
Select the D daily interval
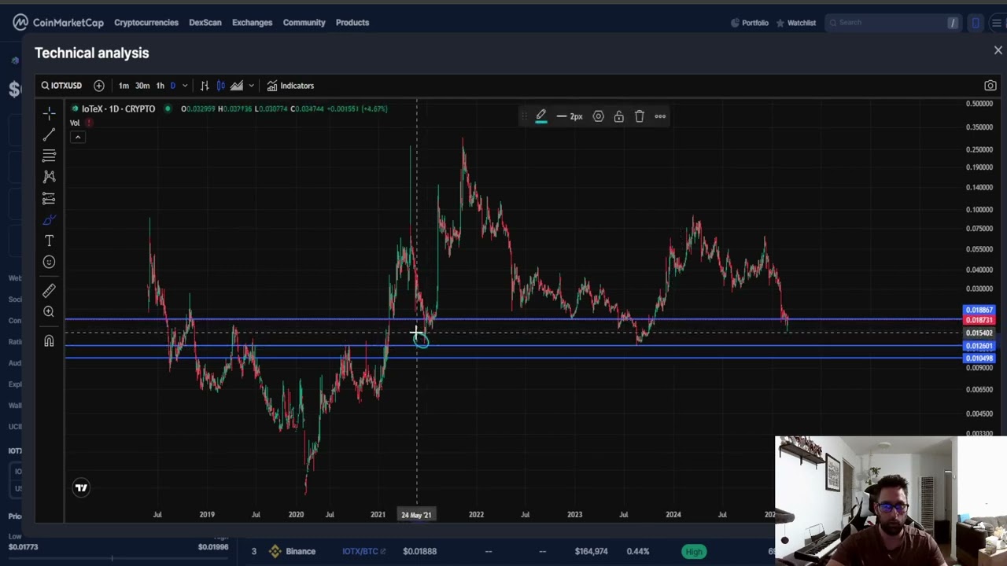tap(173, 86)
